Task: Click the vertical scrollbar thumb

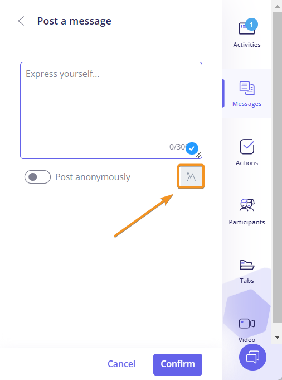Action: (277, 167)
